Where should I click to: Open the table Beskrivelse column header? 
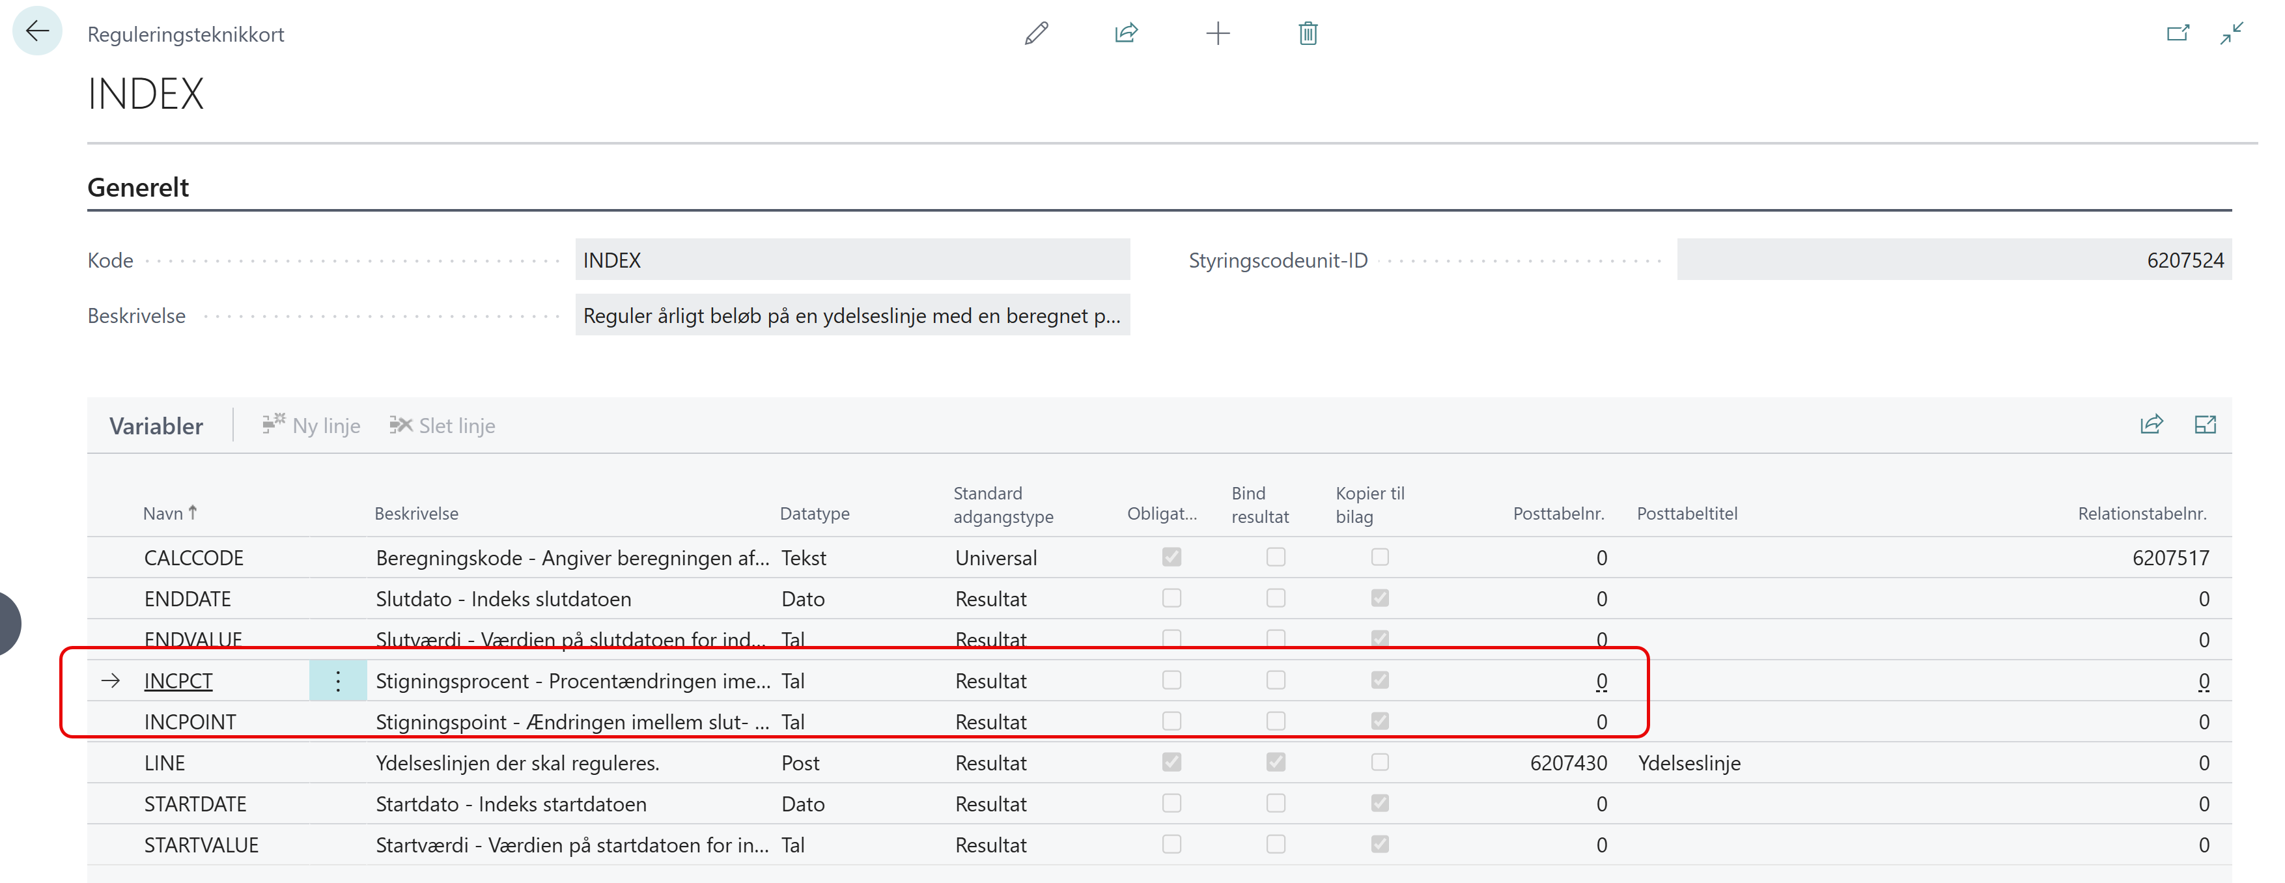click(x=416, y=513)
